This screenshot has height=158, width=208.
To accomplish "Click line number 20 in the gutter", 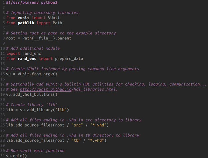I will point(3,100).
